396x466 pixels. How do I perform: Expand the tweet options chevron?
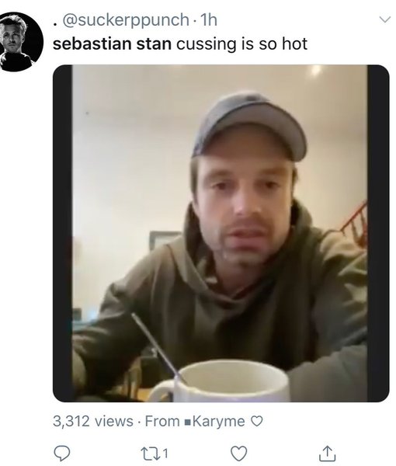[385, 19]
